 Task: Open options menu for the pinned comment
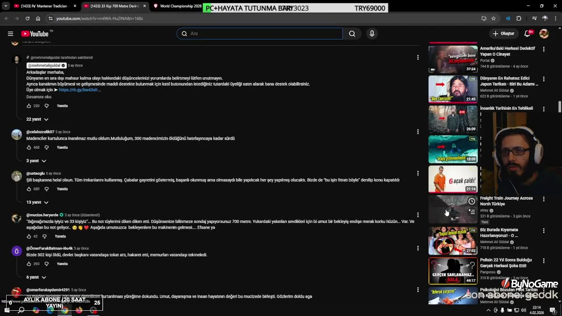[x=418, y=57]
